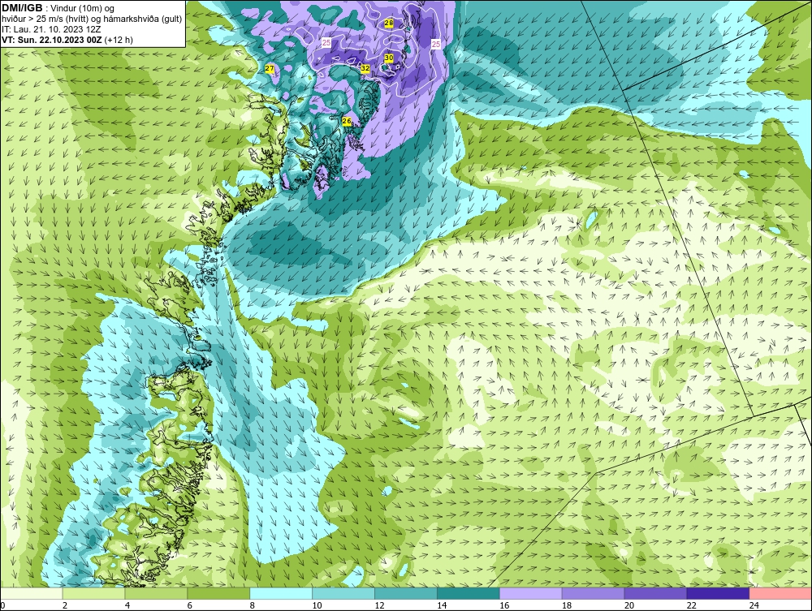Select the pink above-24 m/s swatch
This screenshot has width=812, height=611.
point(780,593)
